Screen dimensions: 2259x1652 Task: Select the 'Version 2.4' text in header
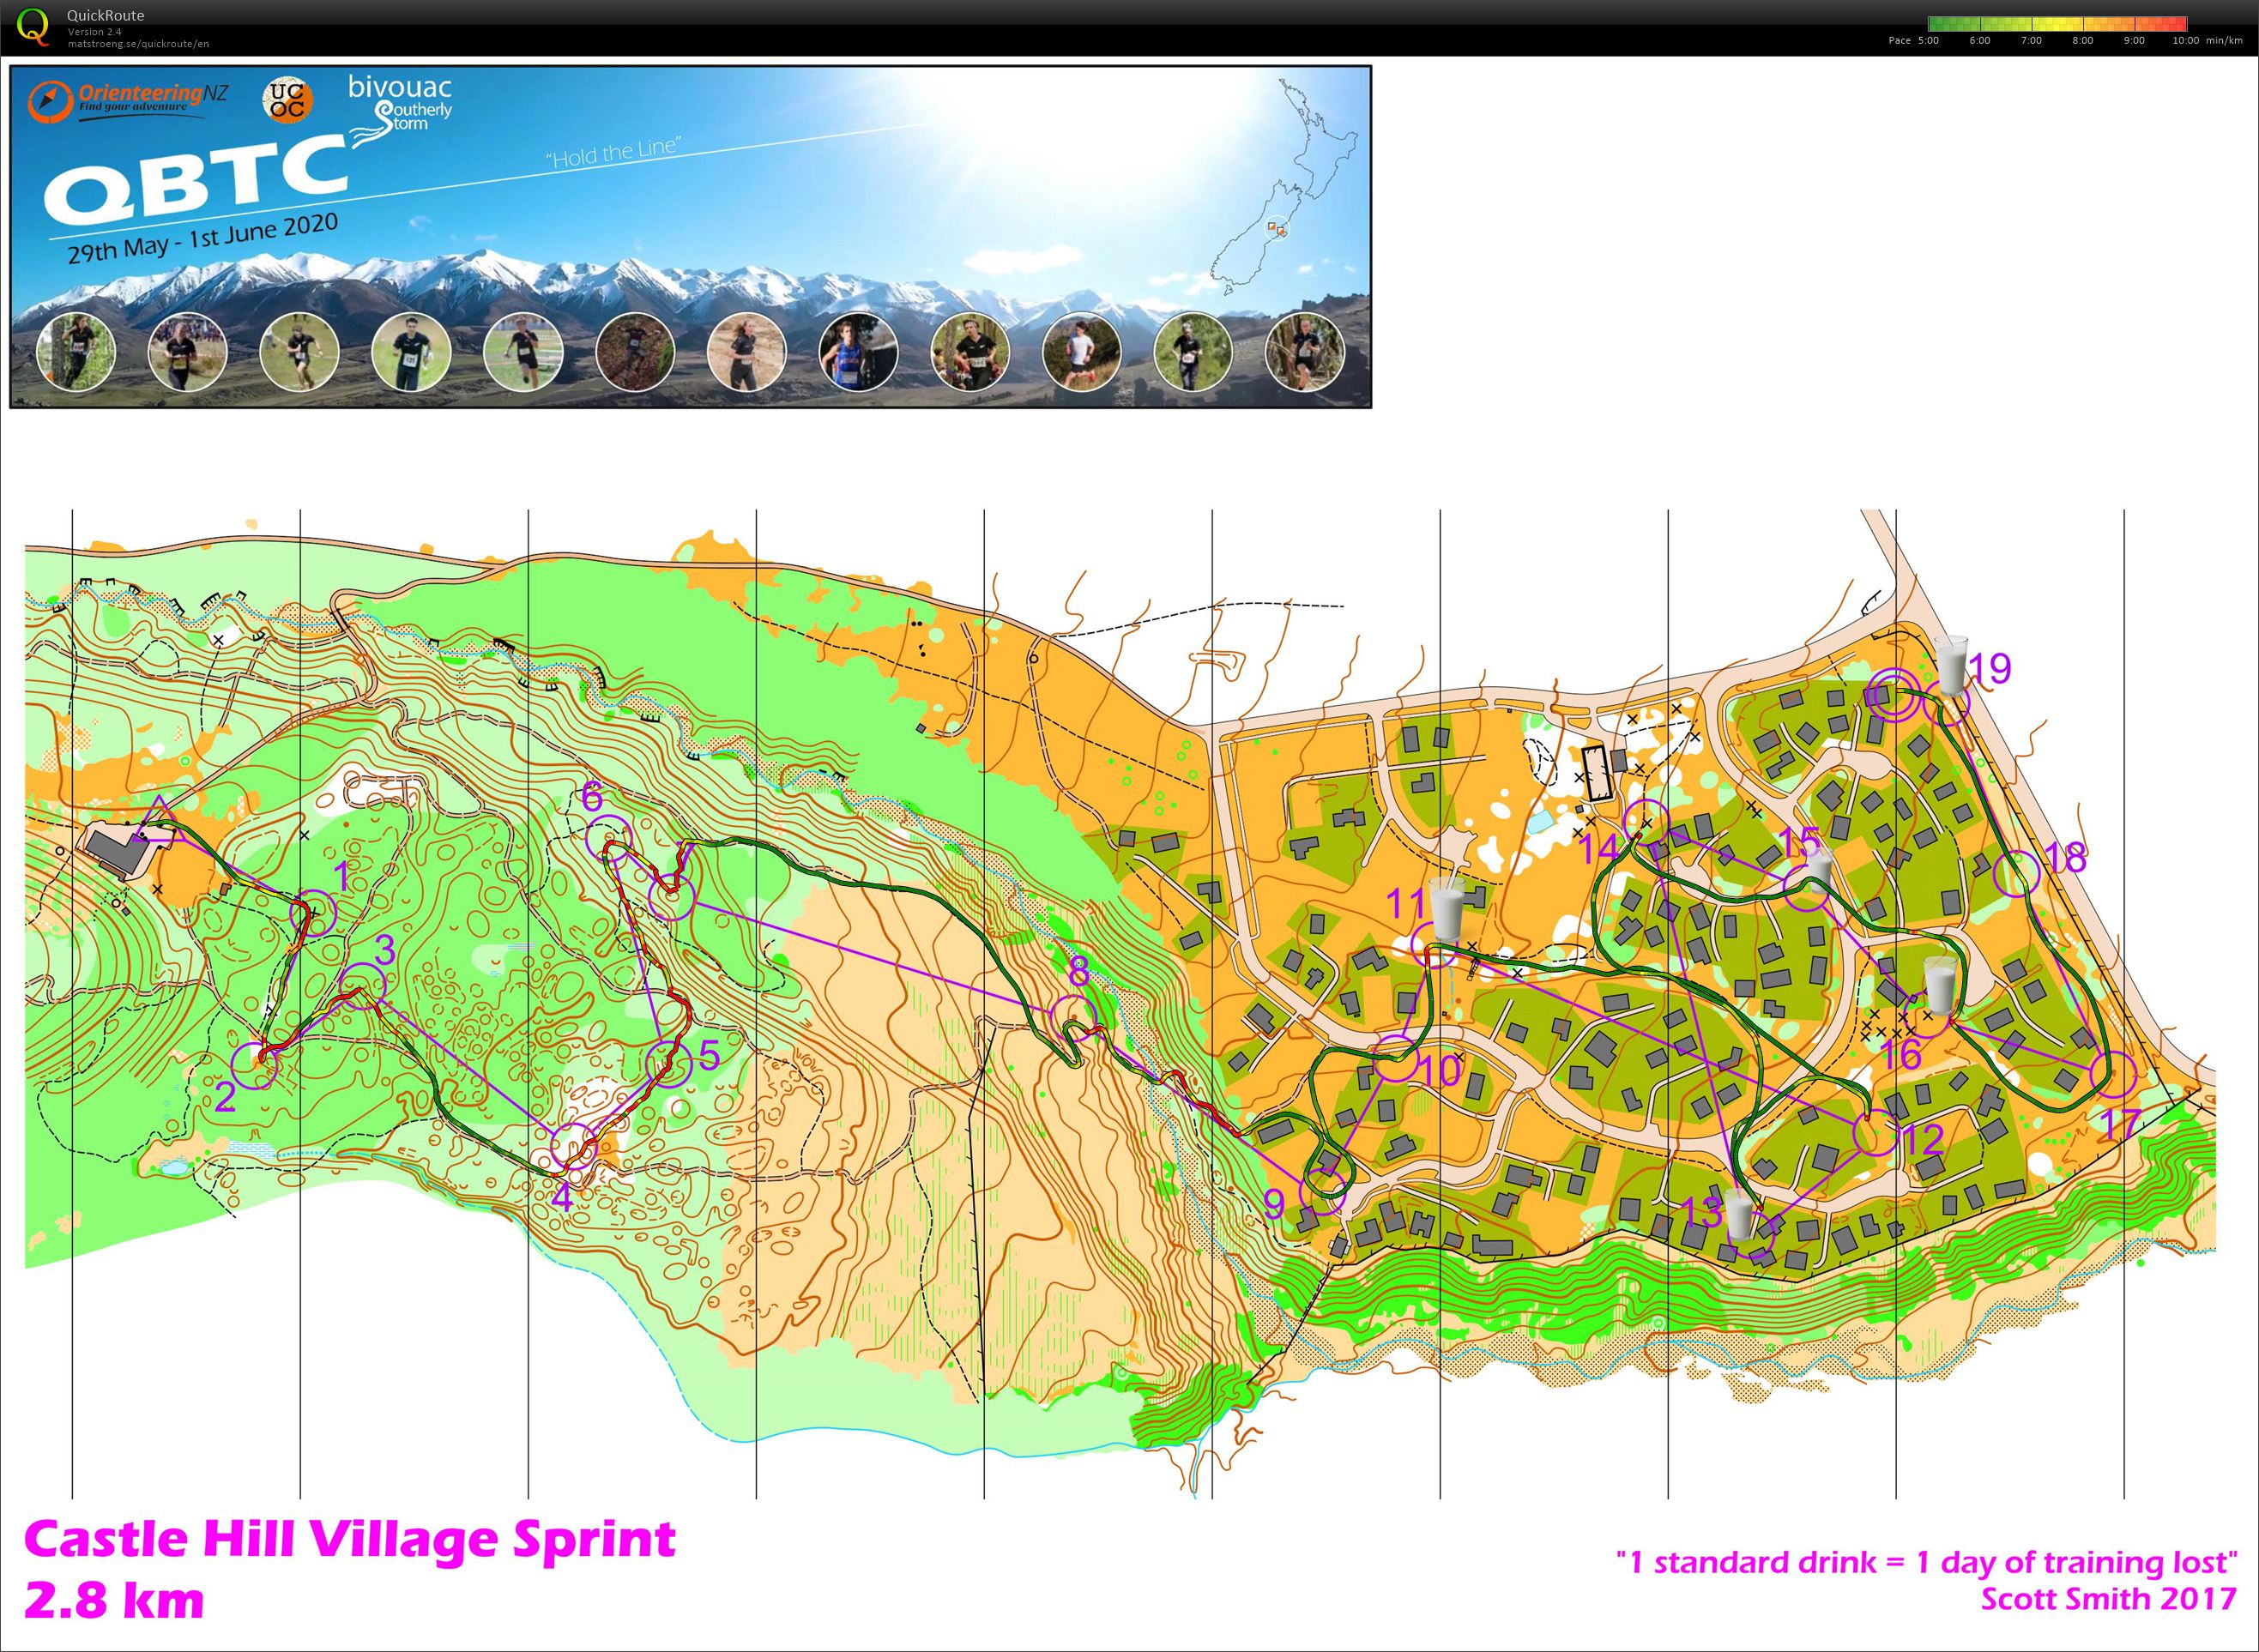click(94, 32)
